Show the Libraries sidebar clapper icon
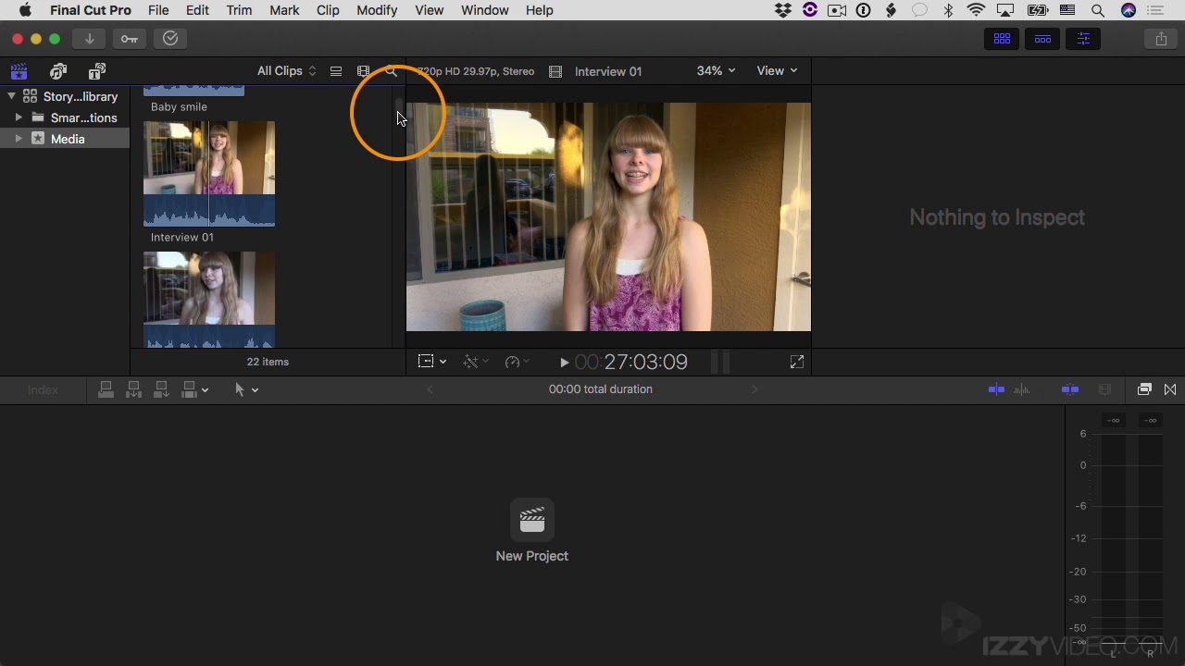 coord(19,71)
